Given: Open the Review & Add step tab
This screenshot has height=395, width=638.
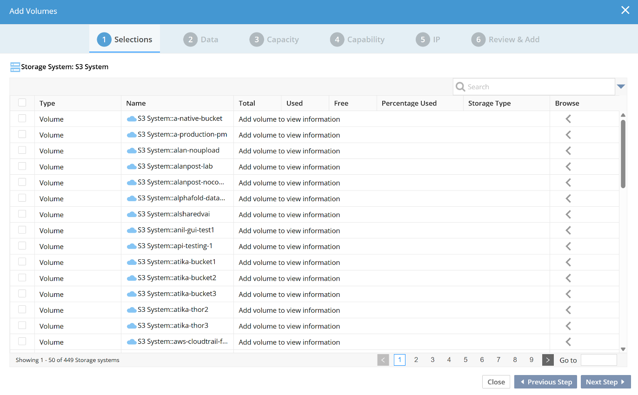Looking at the screenshot, I should click(505, 39).
